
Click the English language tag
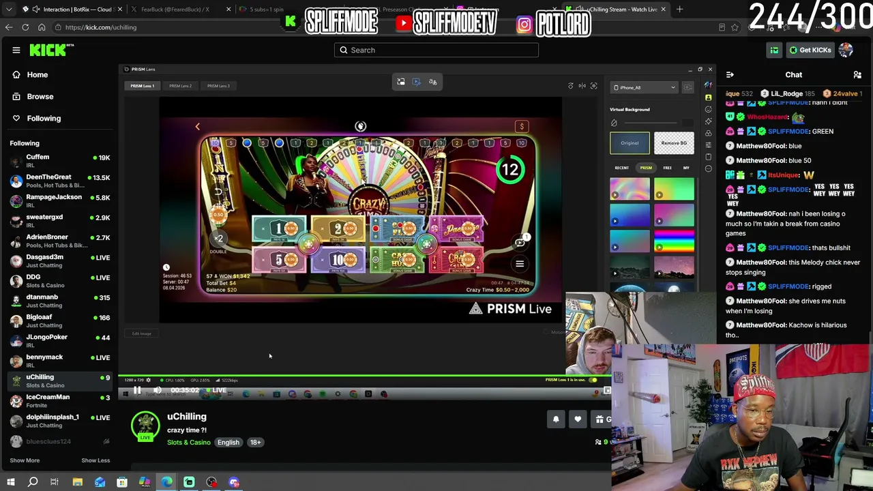228,443
